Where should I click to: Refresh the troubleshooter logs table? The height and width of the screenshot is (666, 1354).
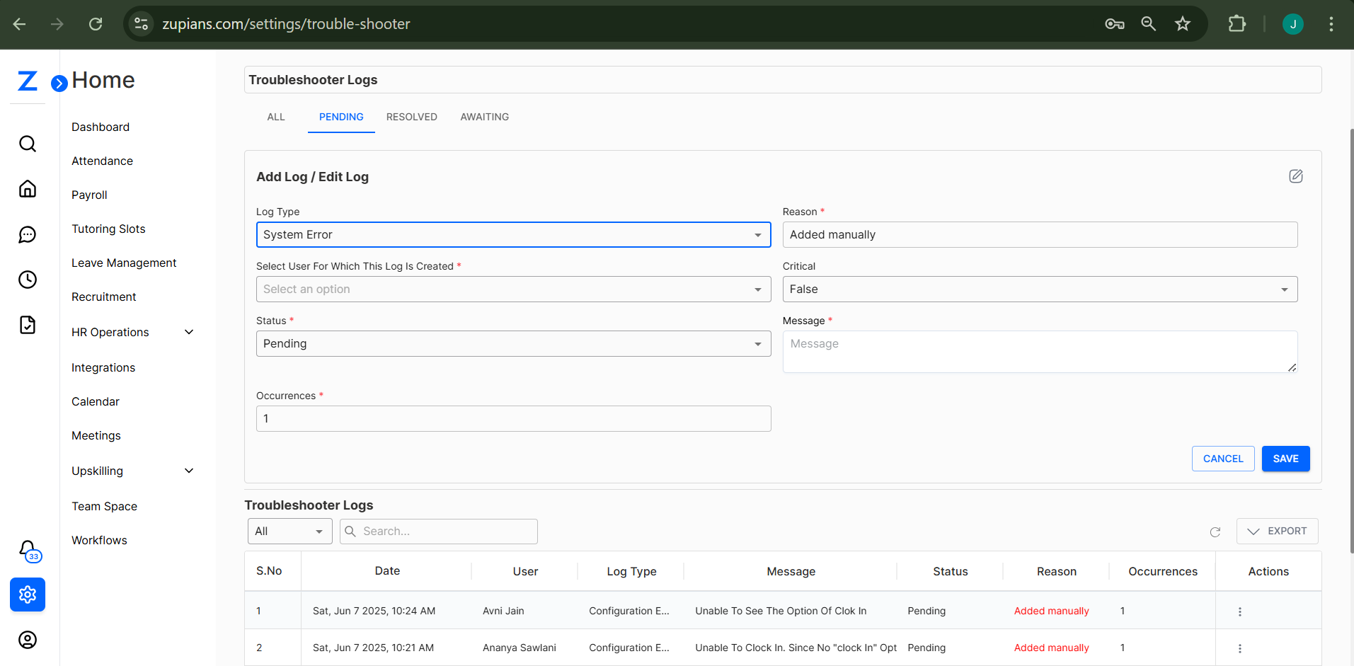(x=1215, y=532)
